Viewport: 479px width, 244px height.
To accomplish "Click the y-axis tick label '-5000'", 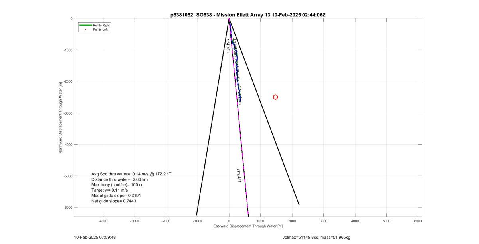I will pos(67,176).
